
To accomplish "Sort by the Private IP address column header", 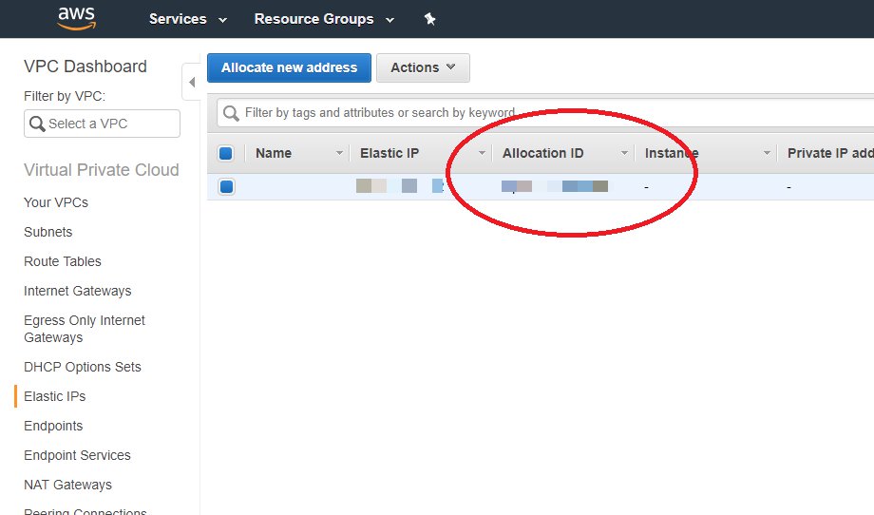I will (x=830, y=153).
